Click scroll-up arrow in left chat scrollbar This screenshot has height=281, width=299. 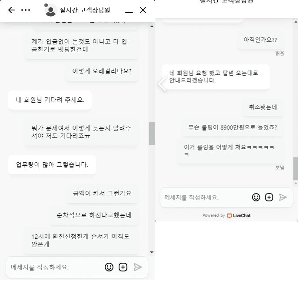click(152, 26)
